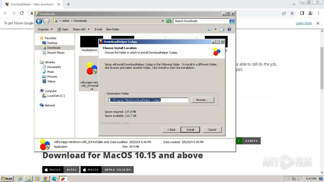
Task: Open the view options dropdown arrow
Action: tap(215, 29)
